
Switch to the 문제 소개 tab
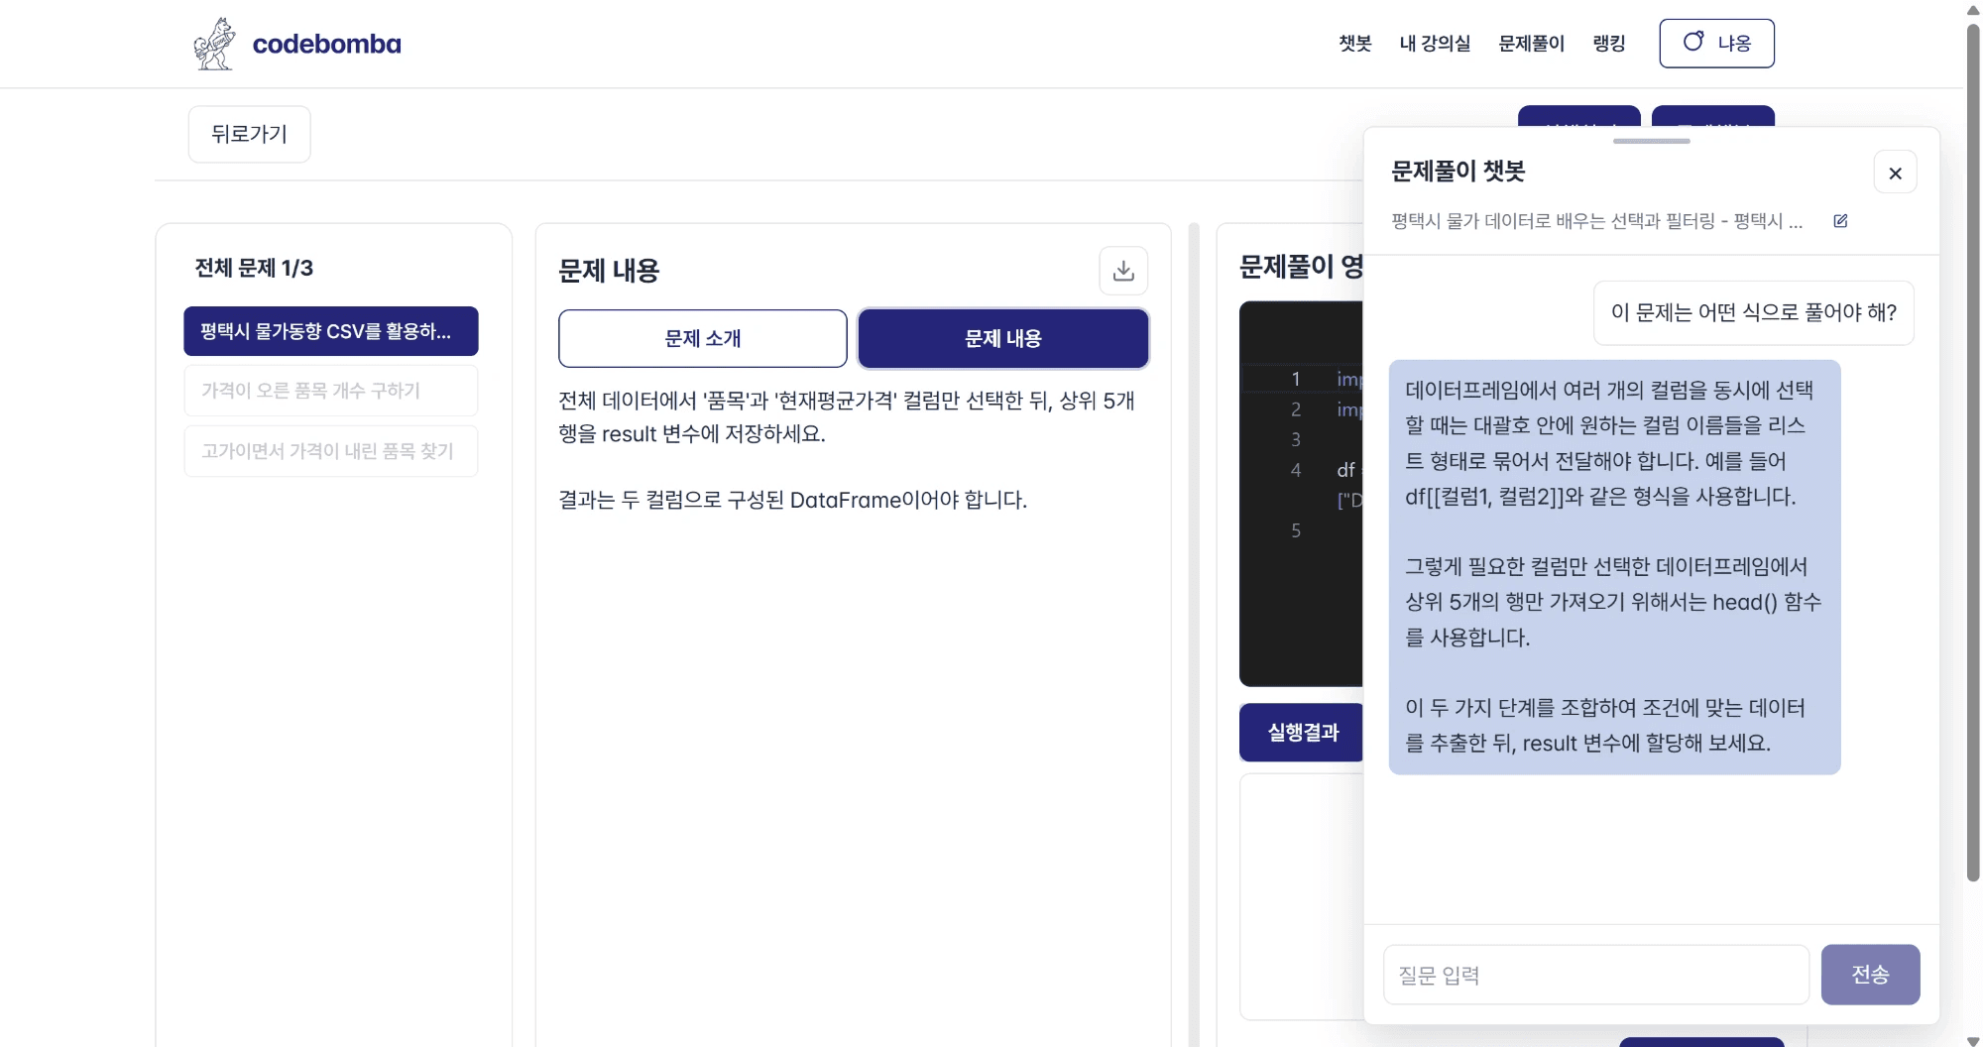[702, 338]
